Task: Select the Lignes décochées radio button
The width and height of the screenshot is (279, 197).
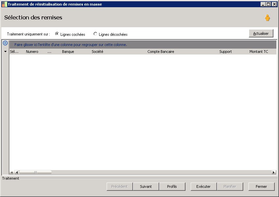Action: coord(95,34)
